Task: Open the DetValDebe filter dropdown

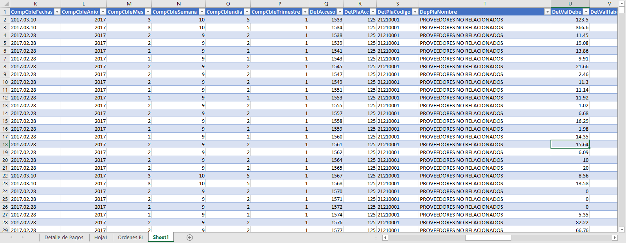Action: 586,12
